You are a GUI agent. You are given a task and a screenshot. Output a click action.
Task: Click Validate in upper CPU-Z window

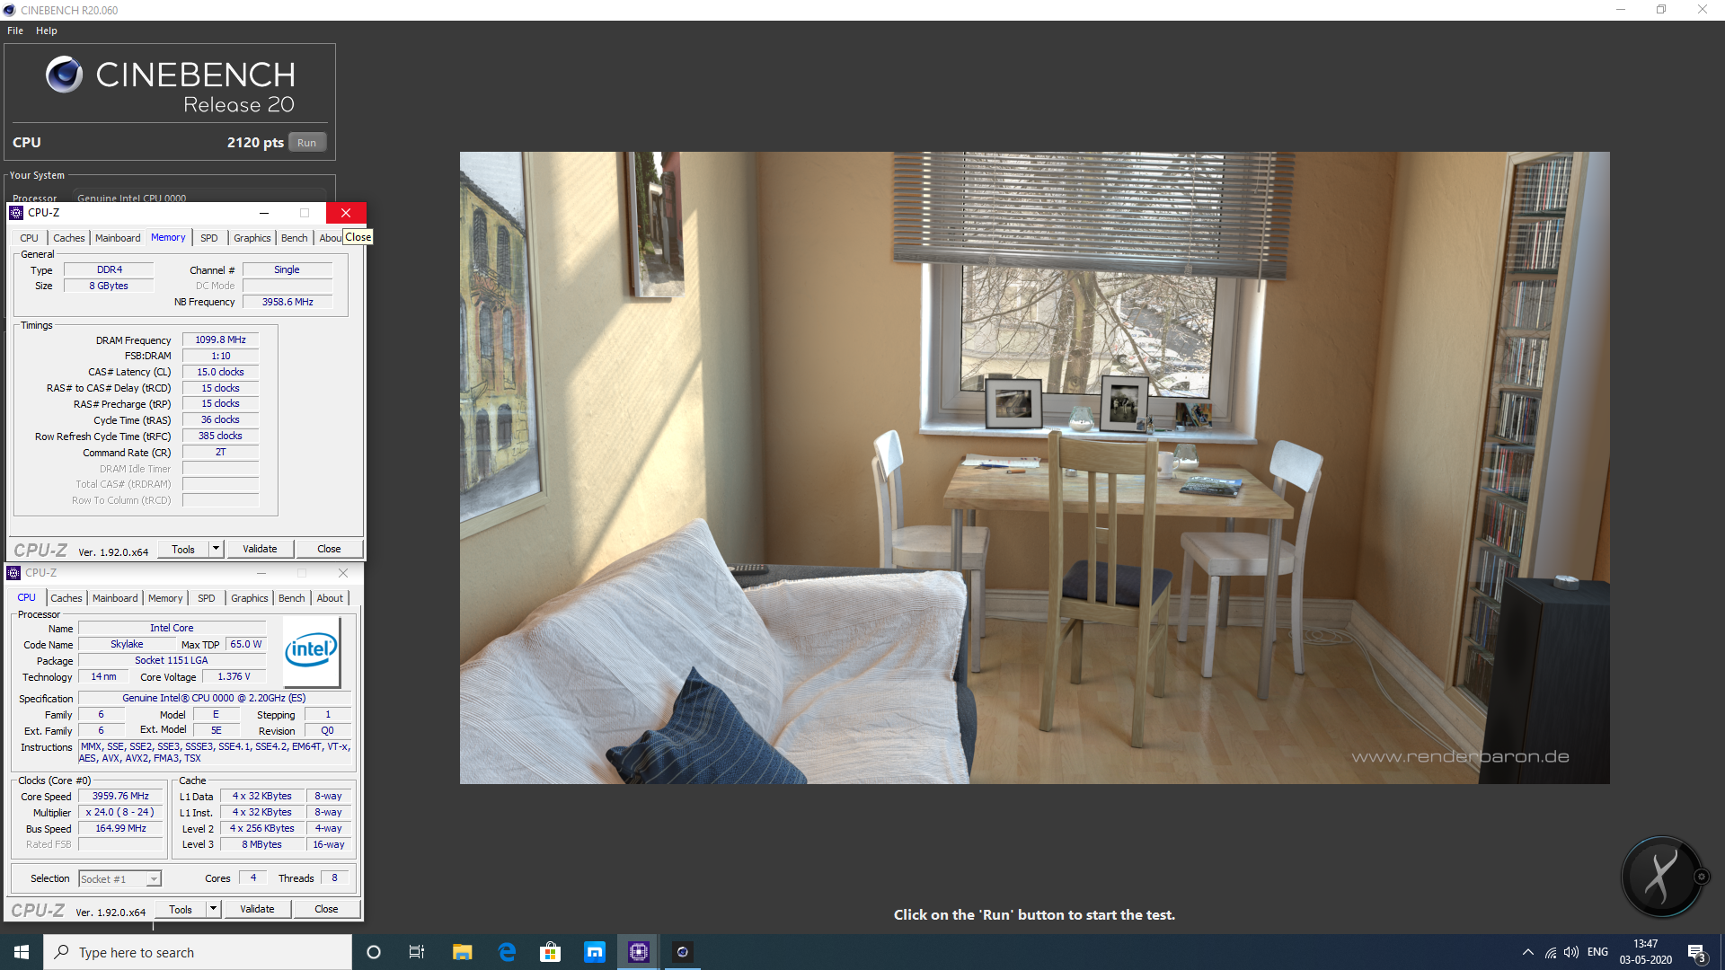pos(260,549)
